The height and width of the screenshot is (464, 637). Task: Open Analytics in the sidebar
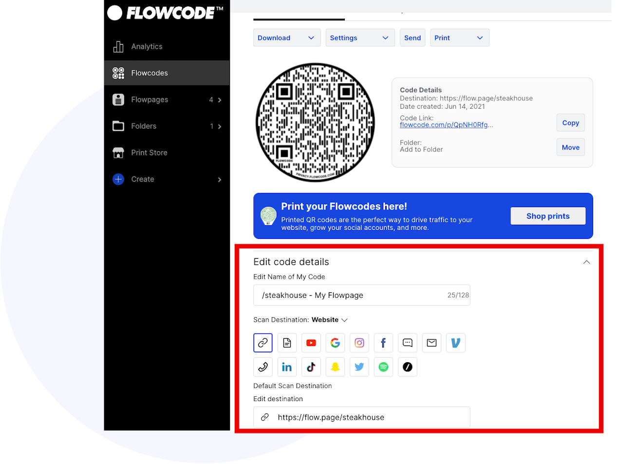click(167, 46)
